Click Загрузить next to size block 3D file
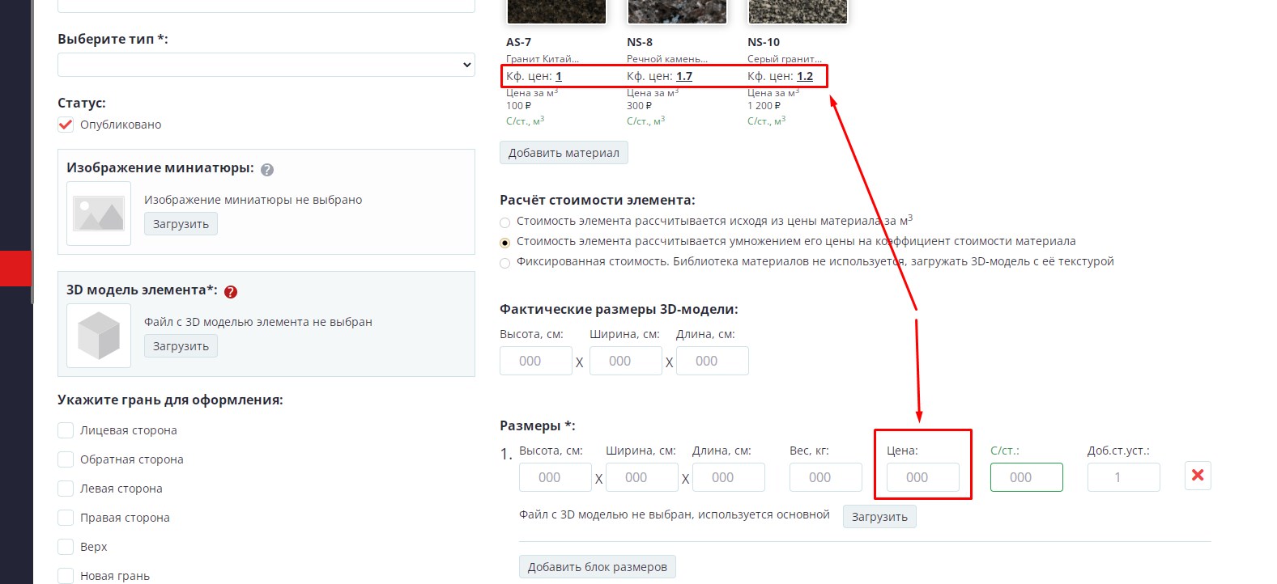Image resolution: width=1277 pixels, height=584 pixels. tap(879, 517)
